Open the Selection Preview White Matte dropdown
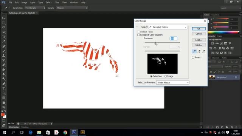This screenshot has height=136, width=242. 172,83
